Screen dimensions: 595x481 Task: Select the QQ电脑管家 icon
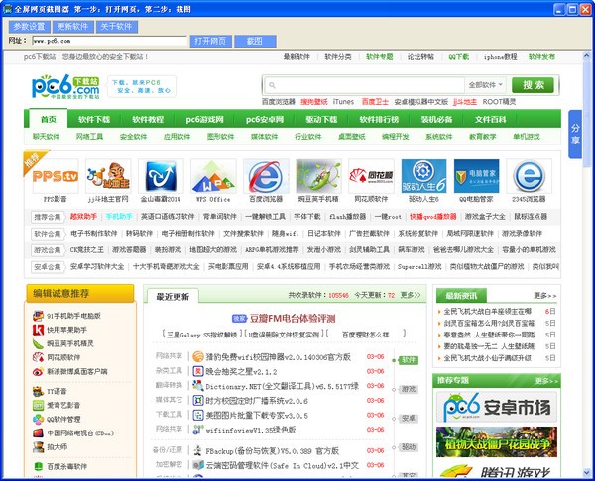tap(476, 176)
